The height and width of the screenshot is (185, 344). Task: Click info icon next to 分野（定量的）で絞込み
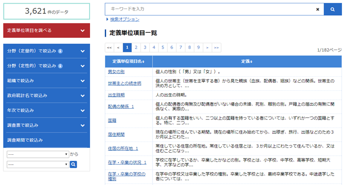(60, 51)
